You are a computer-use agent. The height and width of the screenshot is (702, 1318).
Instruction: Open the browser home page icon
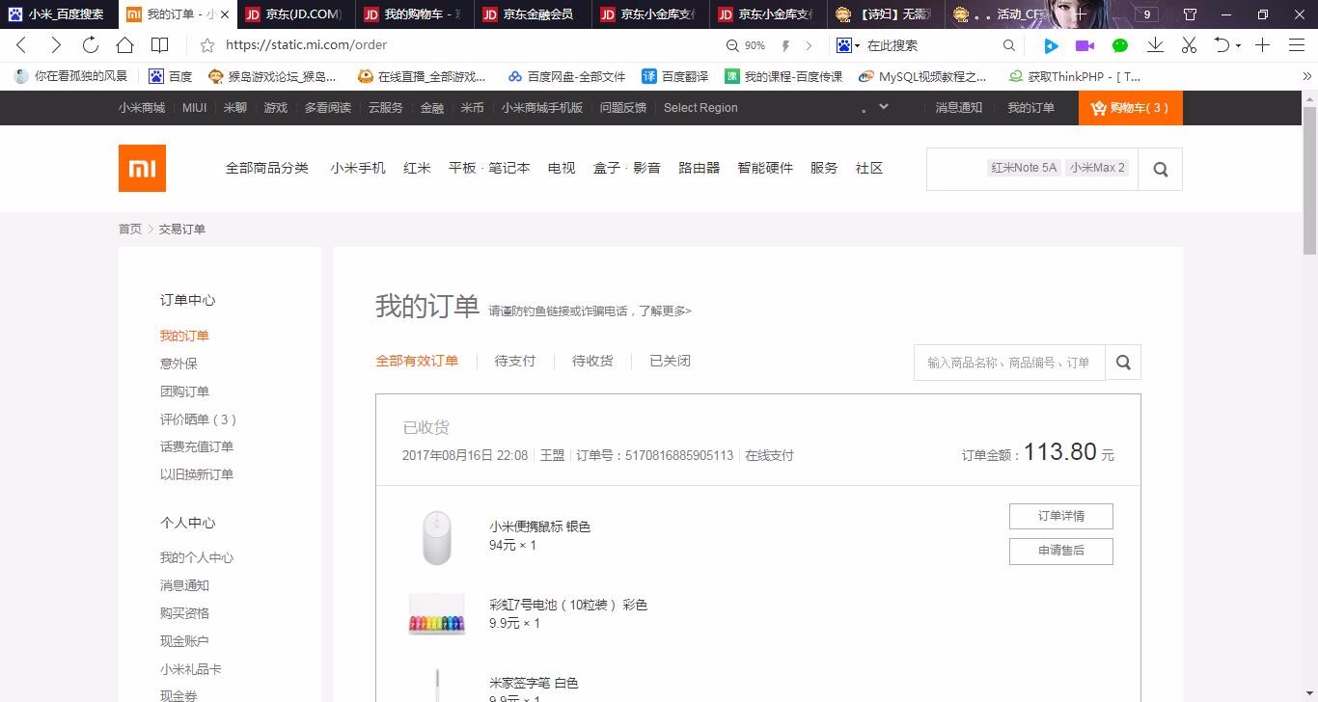pos(125,45)
